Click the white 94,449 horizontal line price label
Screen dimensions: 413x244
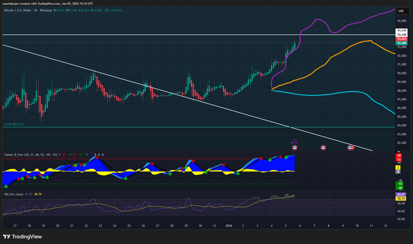coord(401,30)
